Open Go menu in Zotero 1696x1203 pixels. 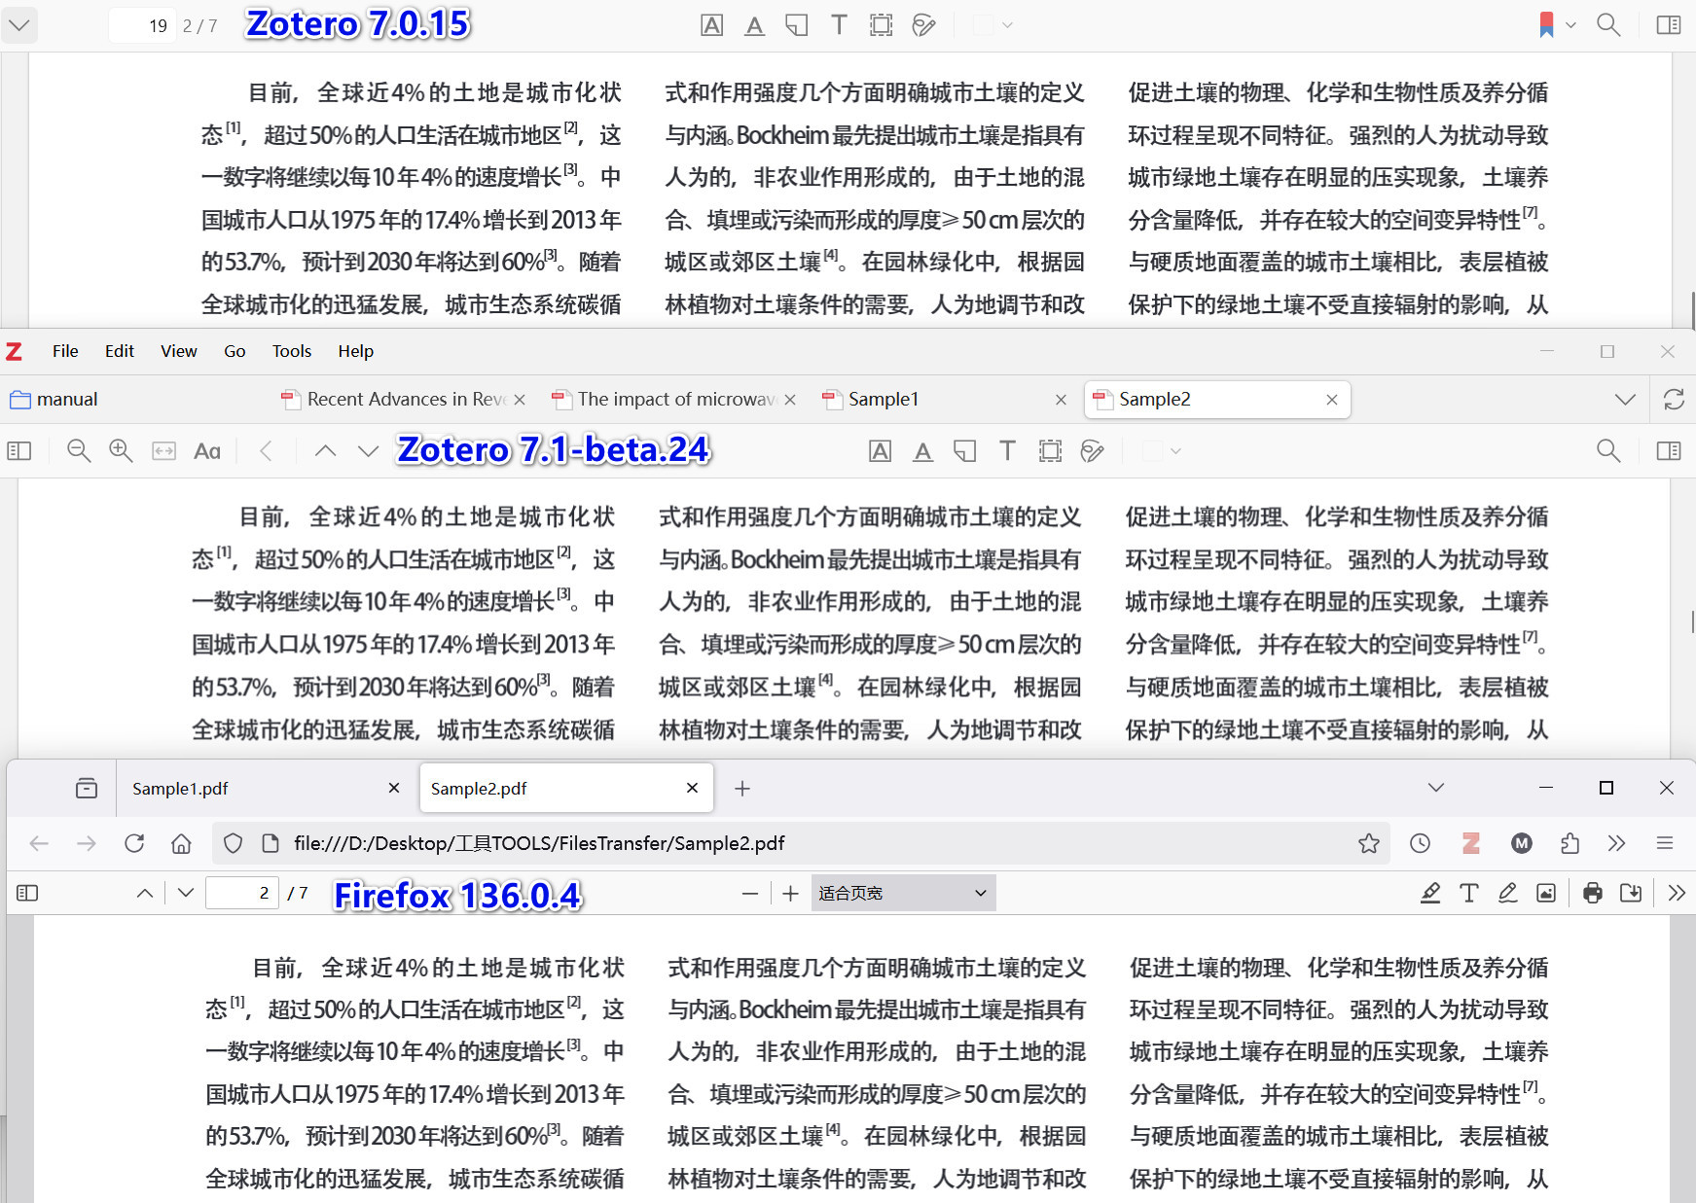coord(235,351)
